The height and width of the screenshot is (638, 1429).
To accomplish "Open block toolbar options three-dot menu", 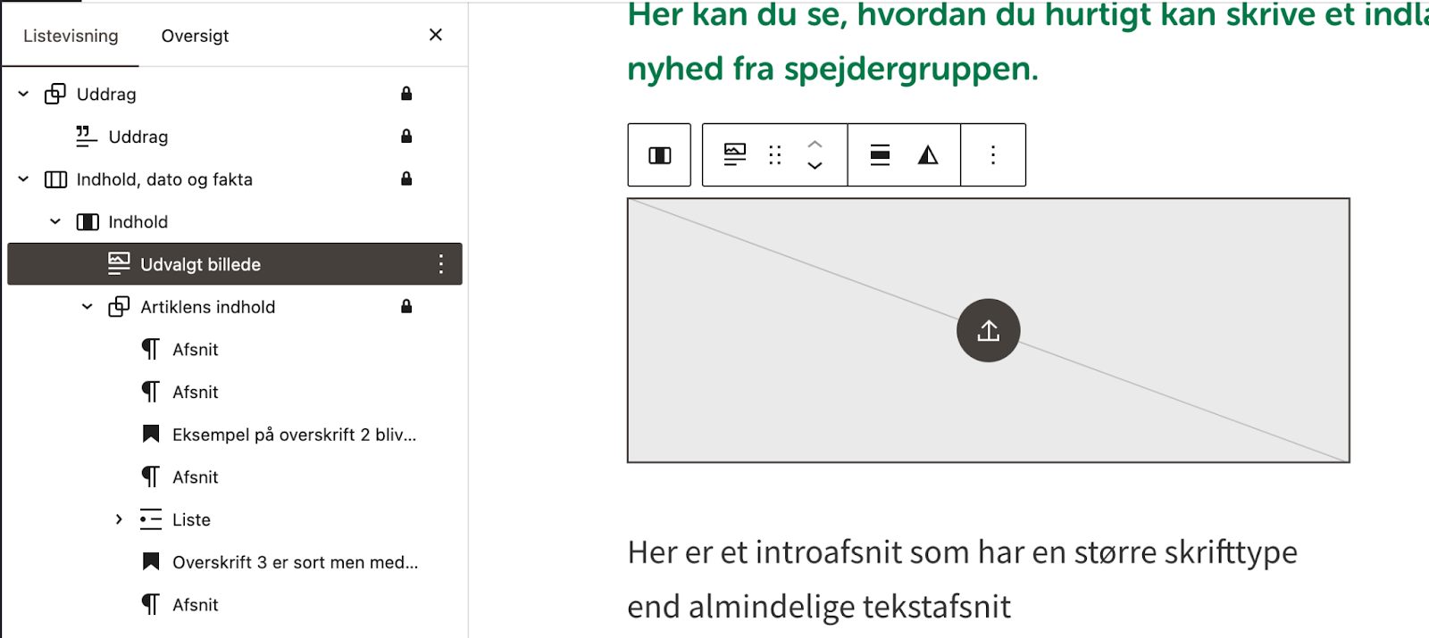I will click(992, 155).
